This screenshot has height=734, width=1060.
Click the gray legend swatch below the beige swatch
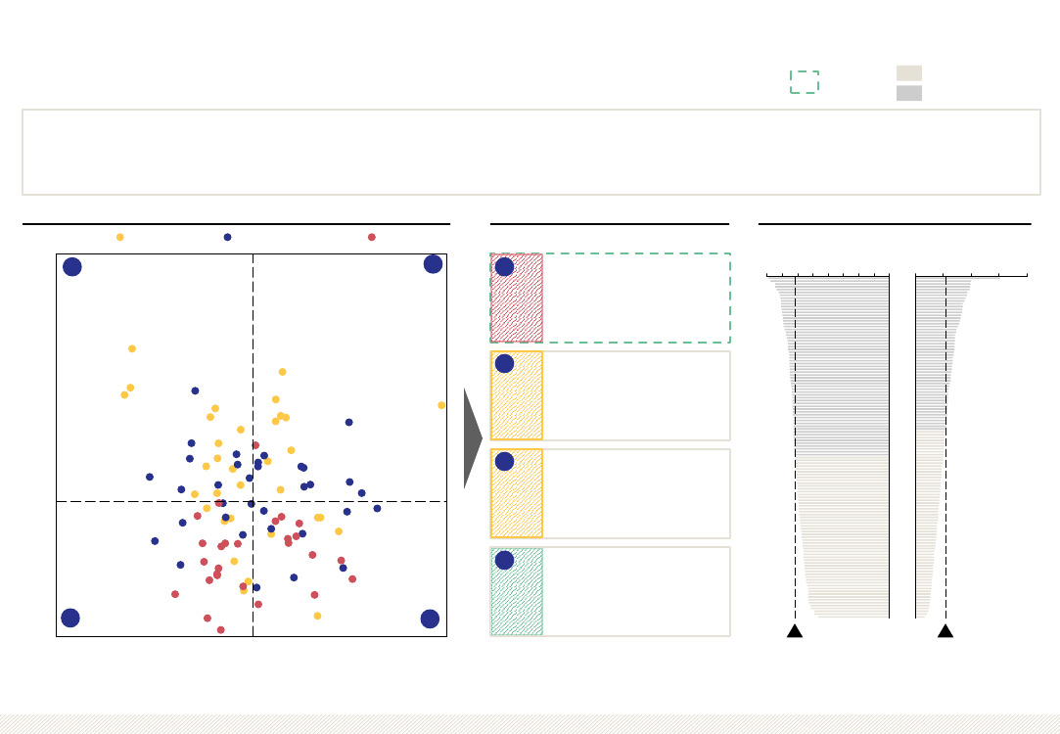pos(909,93)
